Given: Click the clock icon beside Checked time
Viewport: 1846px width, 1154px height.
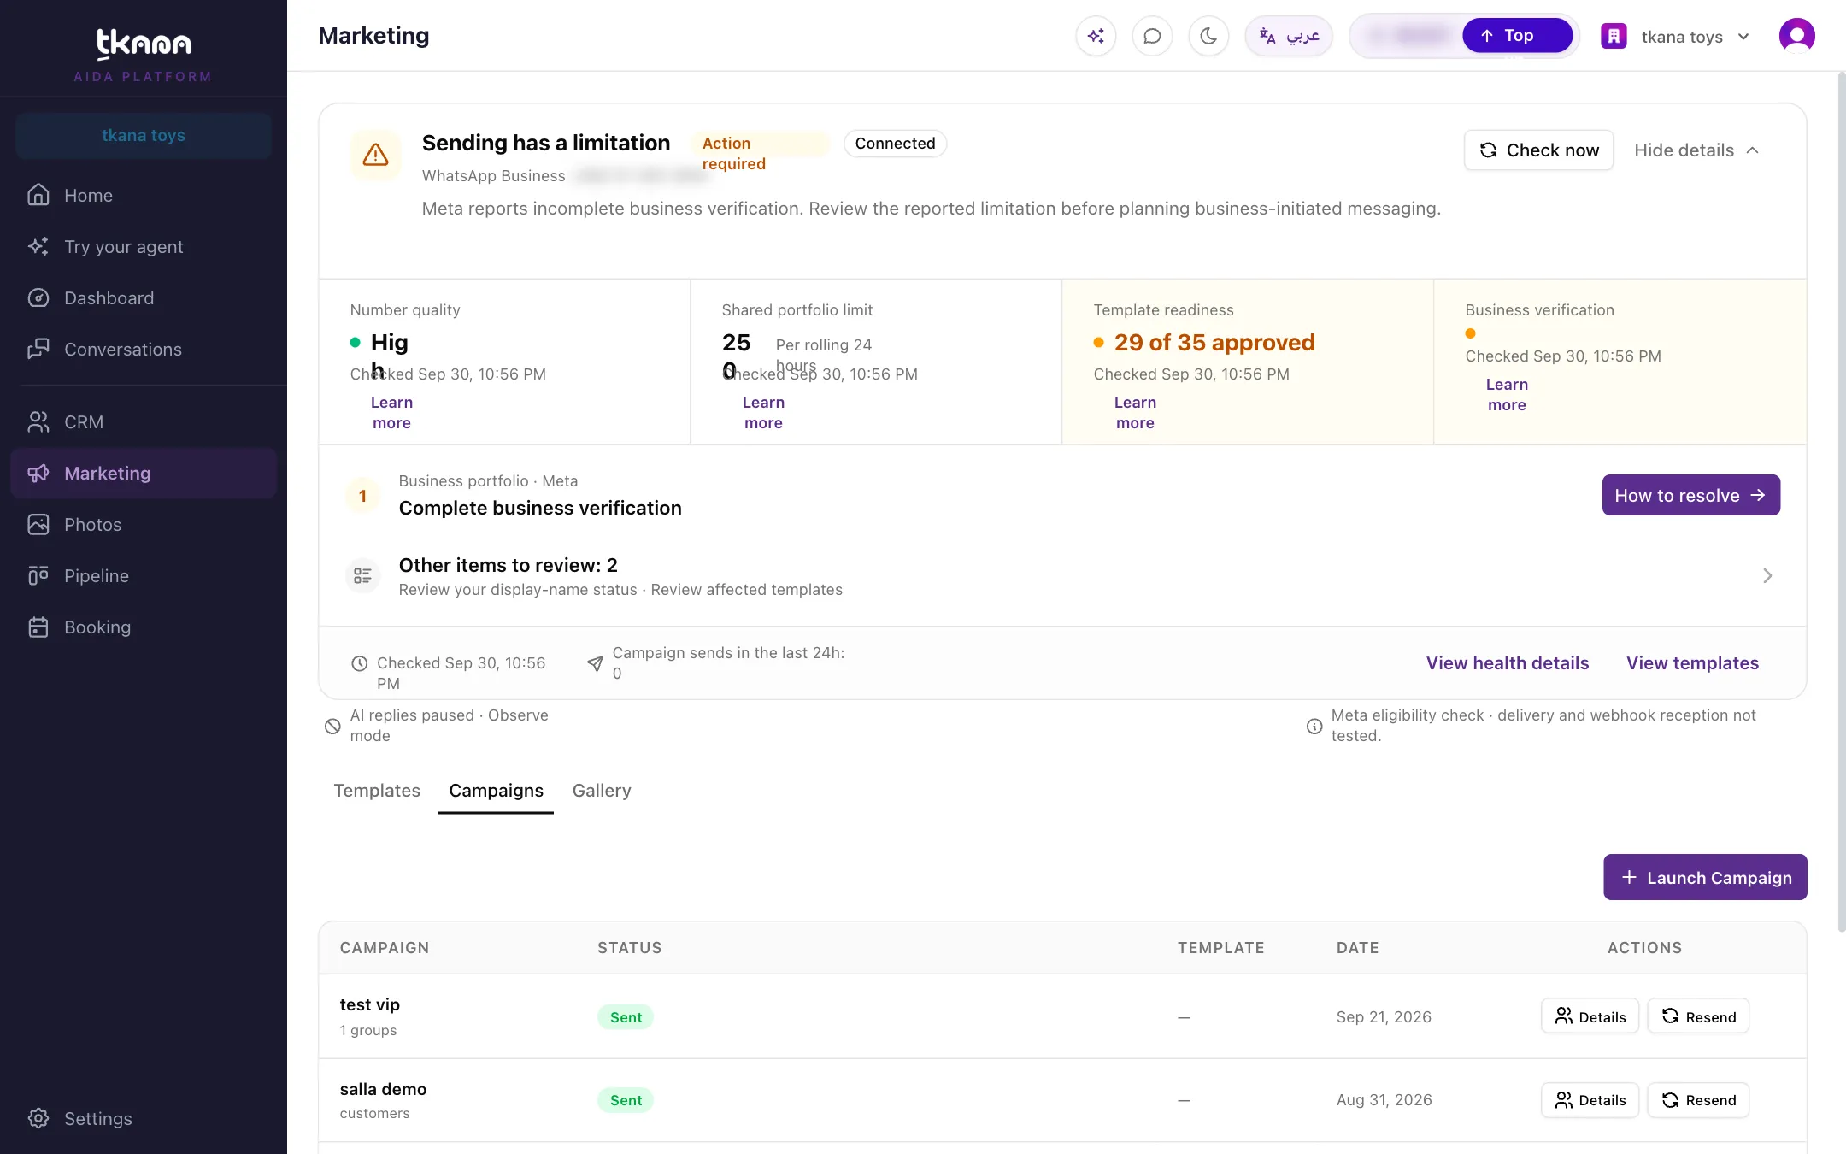Looking at the screenshot, I should coord(360,663).
